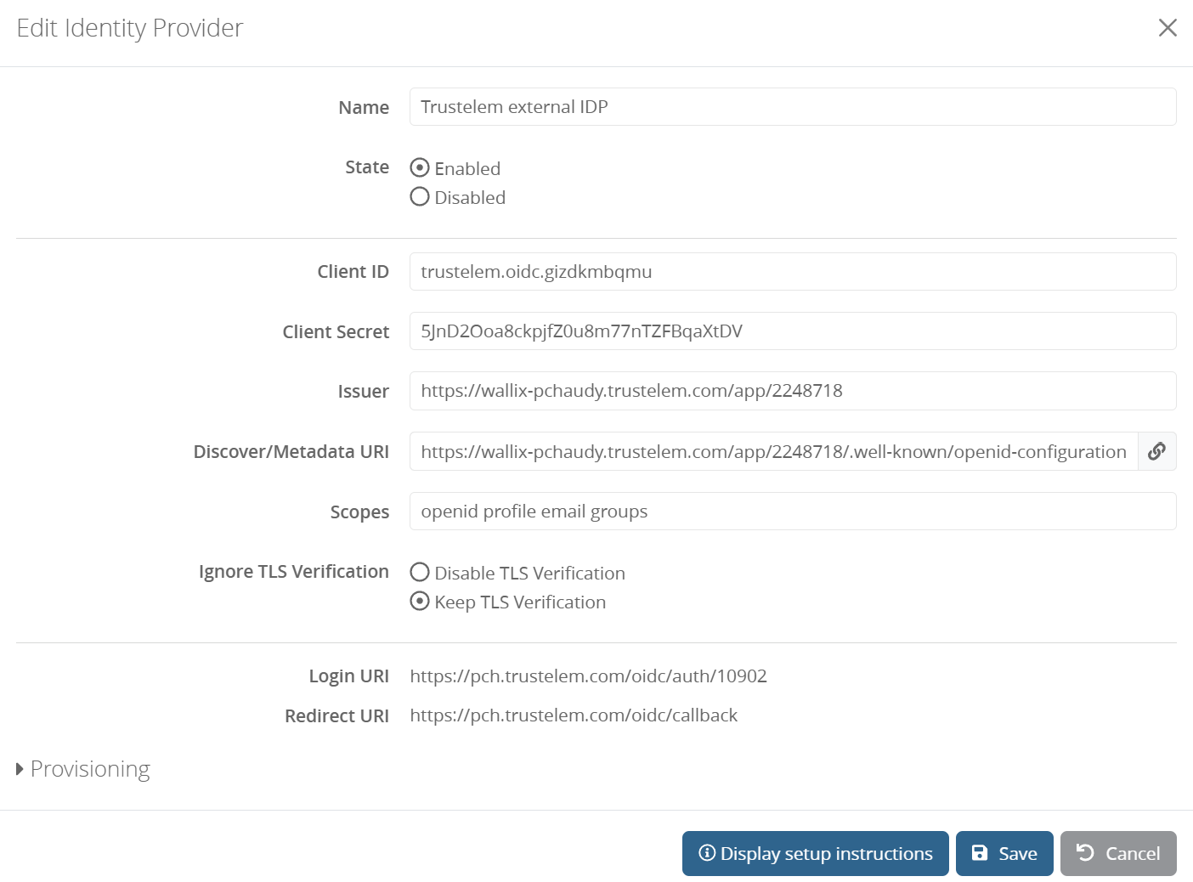Choose Disable TLS Verification option

click(x=420, y=572)
